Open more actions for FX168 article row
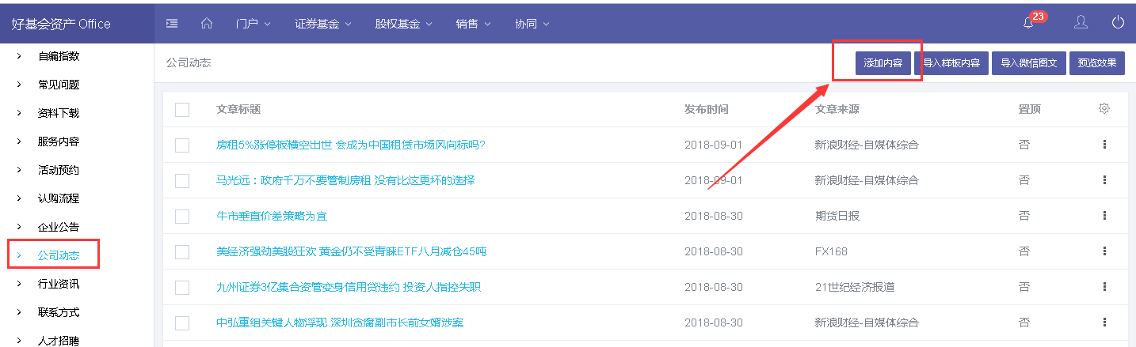This screenshot has height=347, width=1136. coord(1104,251)
